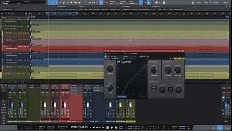232x131 pixels.
Task: Open the Browse panel tab
Action: point(227,128)
